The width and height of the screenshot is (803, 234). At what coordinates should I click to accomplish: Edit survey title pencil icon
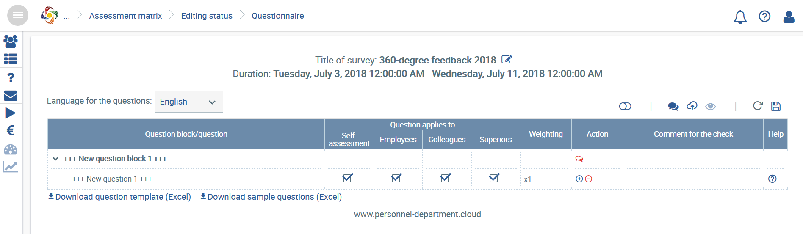point(507,59)
